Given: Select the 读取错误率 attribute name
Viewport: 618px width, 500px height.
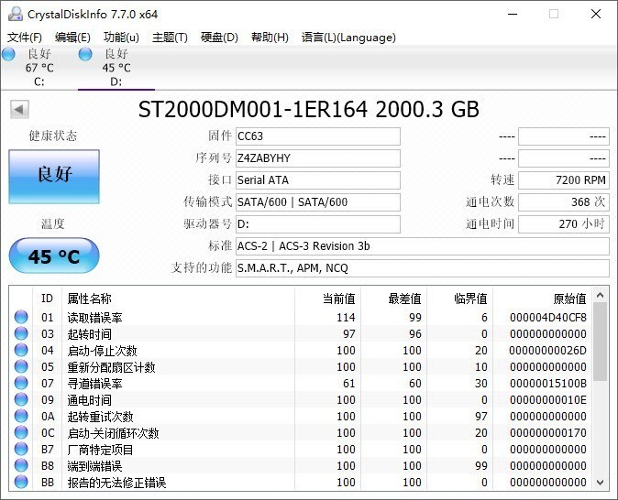Looking at the screenshot, I should (94, 318).
